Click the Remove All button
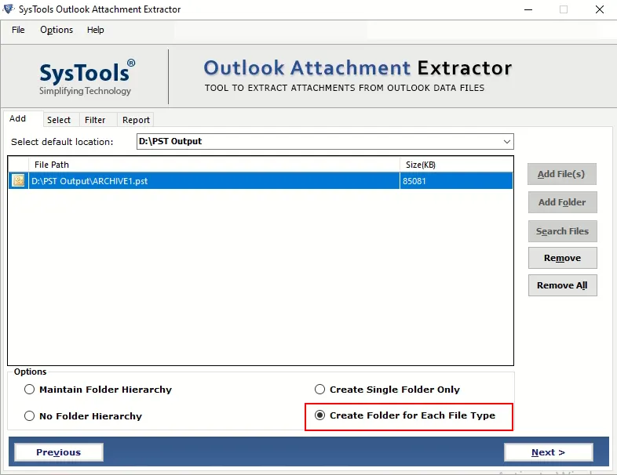The height and width of the screenshot is (475, 617). (x=562, y=285)
